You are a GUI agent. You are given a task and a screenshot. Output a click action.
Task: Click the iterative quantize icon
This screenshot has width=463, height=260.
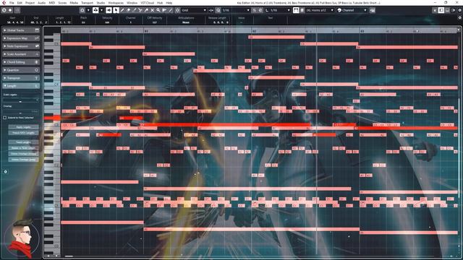click(254, 10)
